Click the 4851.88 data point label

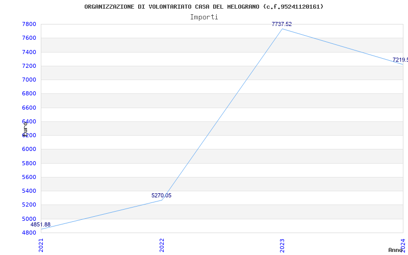point(40,224)
